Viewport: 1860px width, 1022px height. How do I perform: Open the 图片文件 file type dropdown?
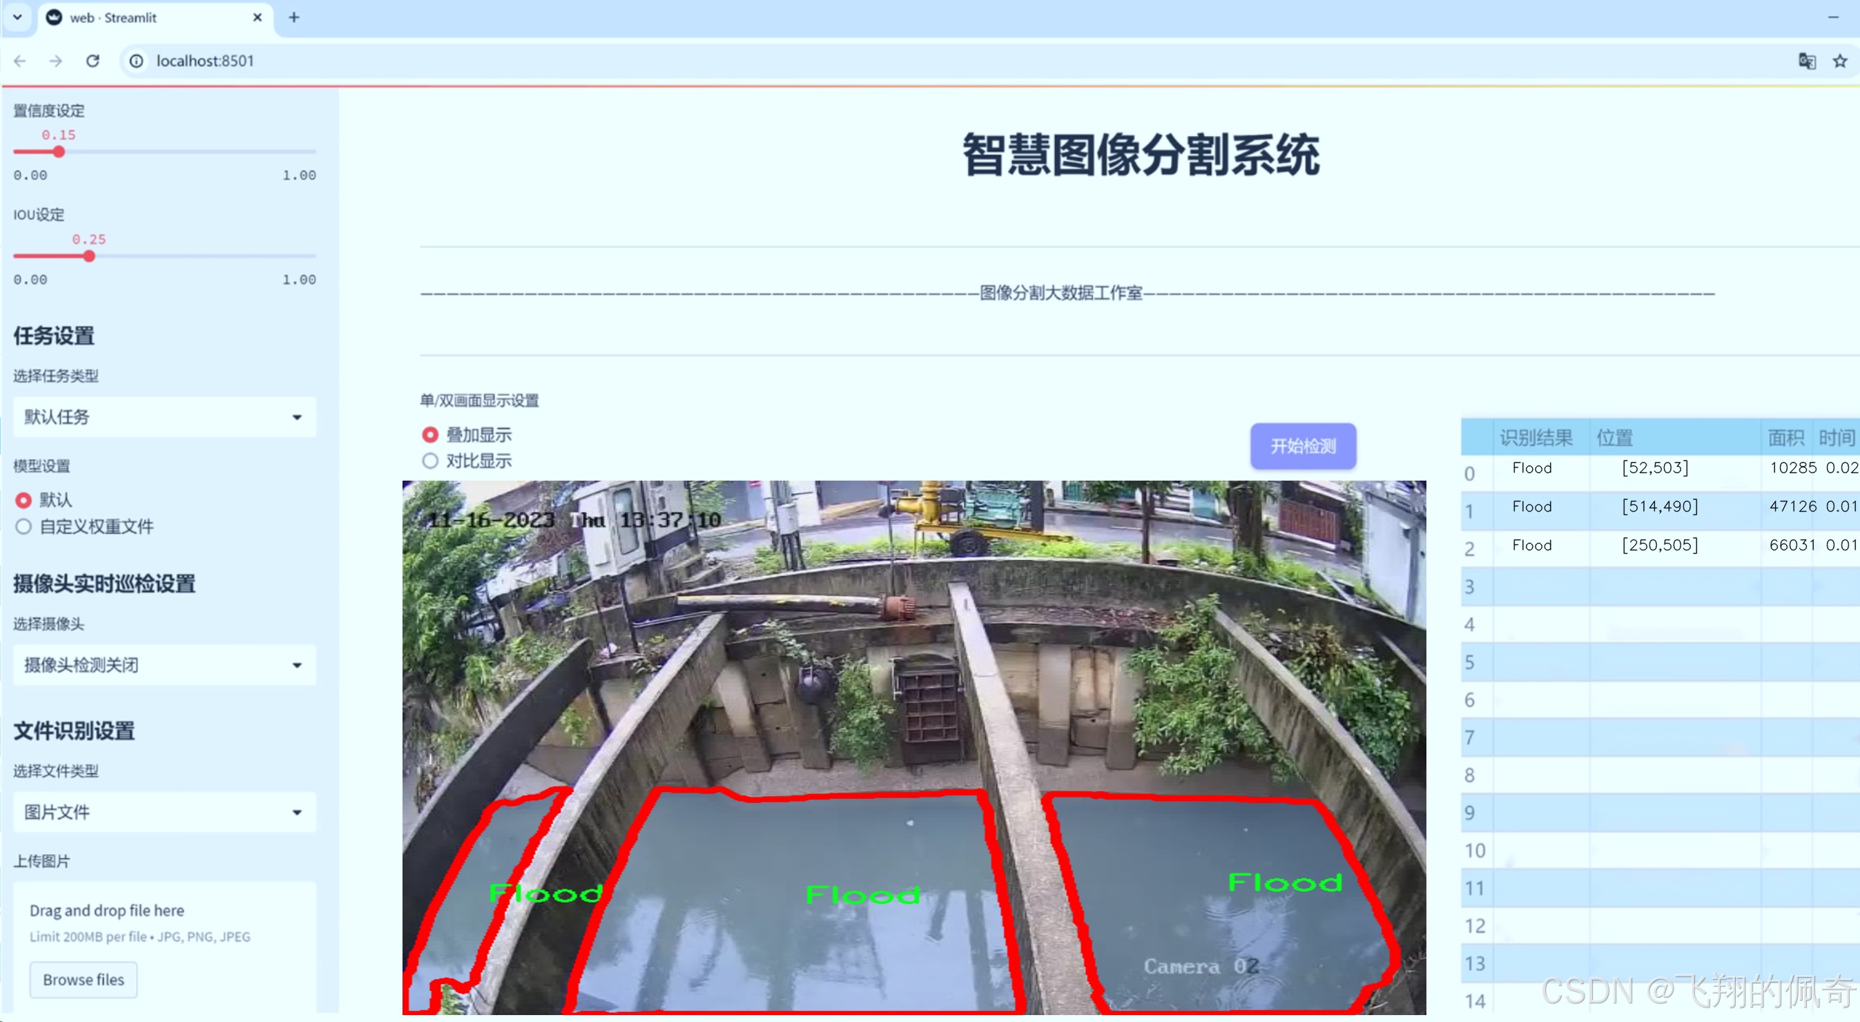[x=164, y=812]
